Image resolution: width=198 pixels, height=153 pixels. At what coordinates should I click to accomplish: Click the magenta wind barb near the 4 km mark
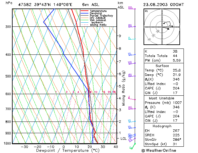pyautogui.click(x=132, y=98)
